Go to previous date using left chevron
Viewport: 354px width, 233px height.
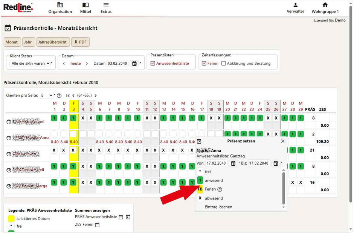[64, 64]
